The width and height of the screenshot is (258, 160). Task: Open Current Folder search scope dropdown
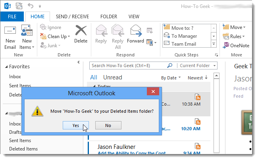pyautogui.click(x=198, y=66)
